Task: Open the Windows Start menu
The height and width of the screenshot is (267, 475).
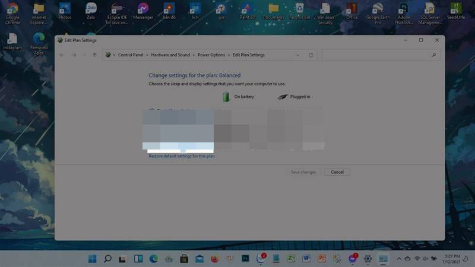Action: 93,259
